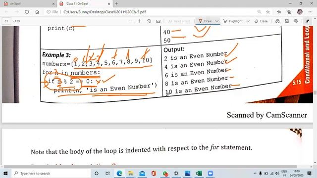The width and height of the screenshot is (317, 178).
Task: Open the user profile avatar
Action: tap(300, 12)
